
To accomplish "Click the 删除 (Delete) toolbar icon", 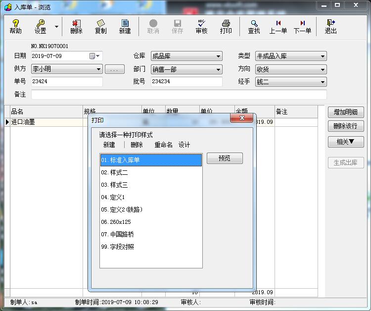I will pyautogui.click(x=76, y=26).
